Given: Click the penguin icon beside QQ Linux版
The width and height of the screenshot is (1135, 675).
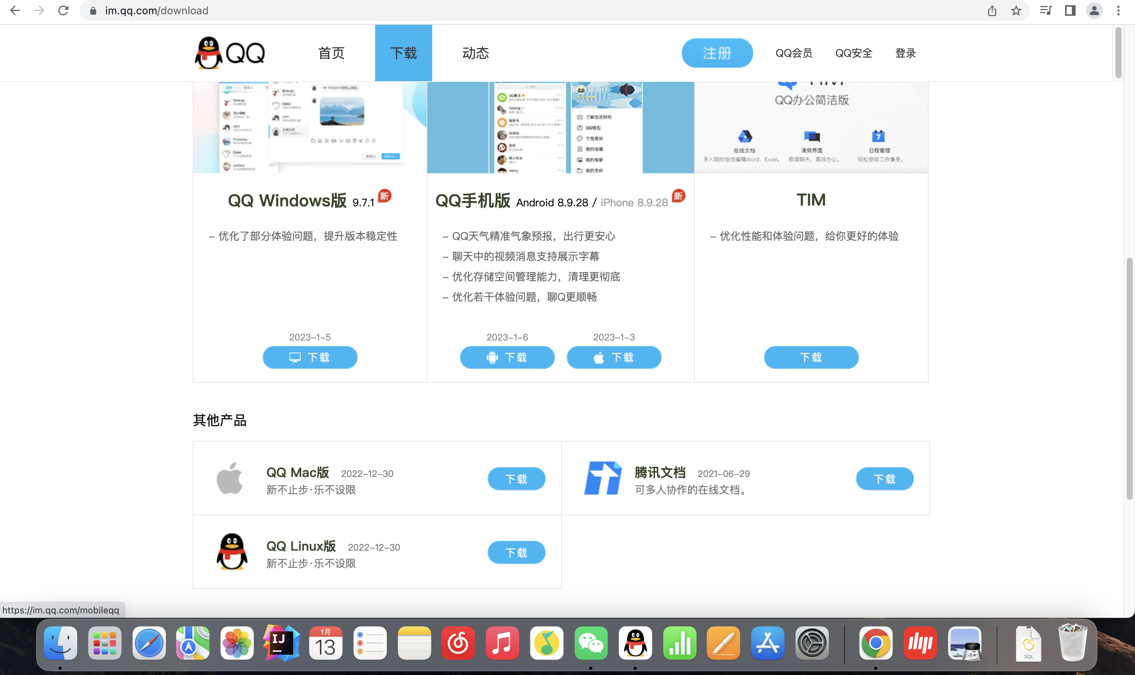Looking at the screenshot, I should click(232, 552).
